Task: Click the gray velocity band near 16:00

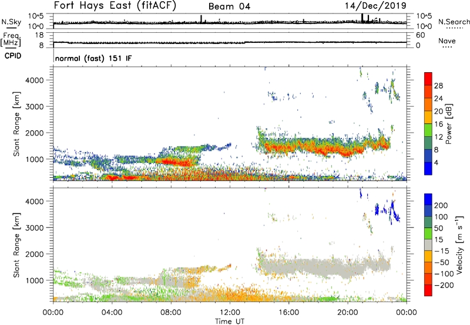Action: (x=288, y=266)
